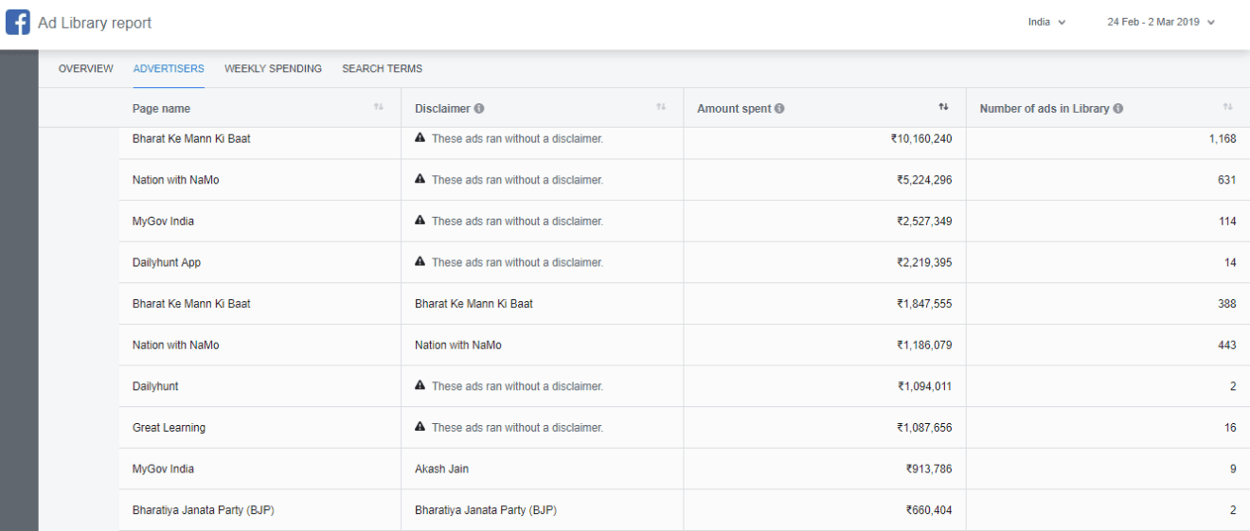Open the India country dropdown
1250x531 pixels.
[x=1046, y=22]
